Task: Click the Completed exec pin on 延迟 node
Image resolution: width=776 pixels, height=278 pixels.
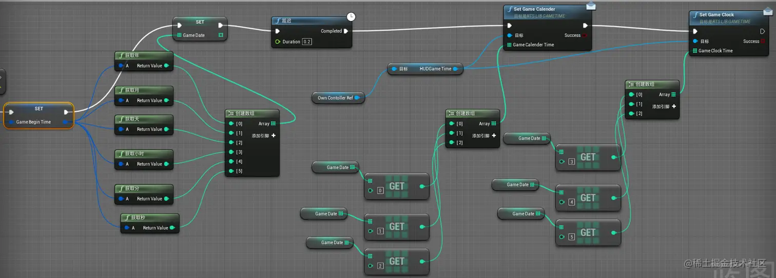Action: point(346,31)
